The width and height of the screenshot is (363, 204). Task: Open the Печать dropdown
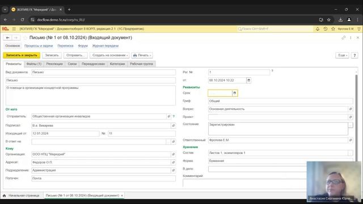point(142,56)
